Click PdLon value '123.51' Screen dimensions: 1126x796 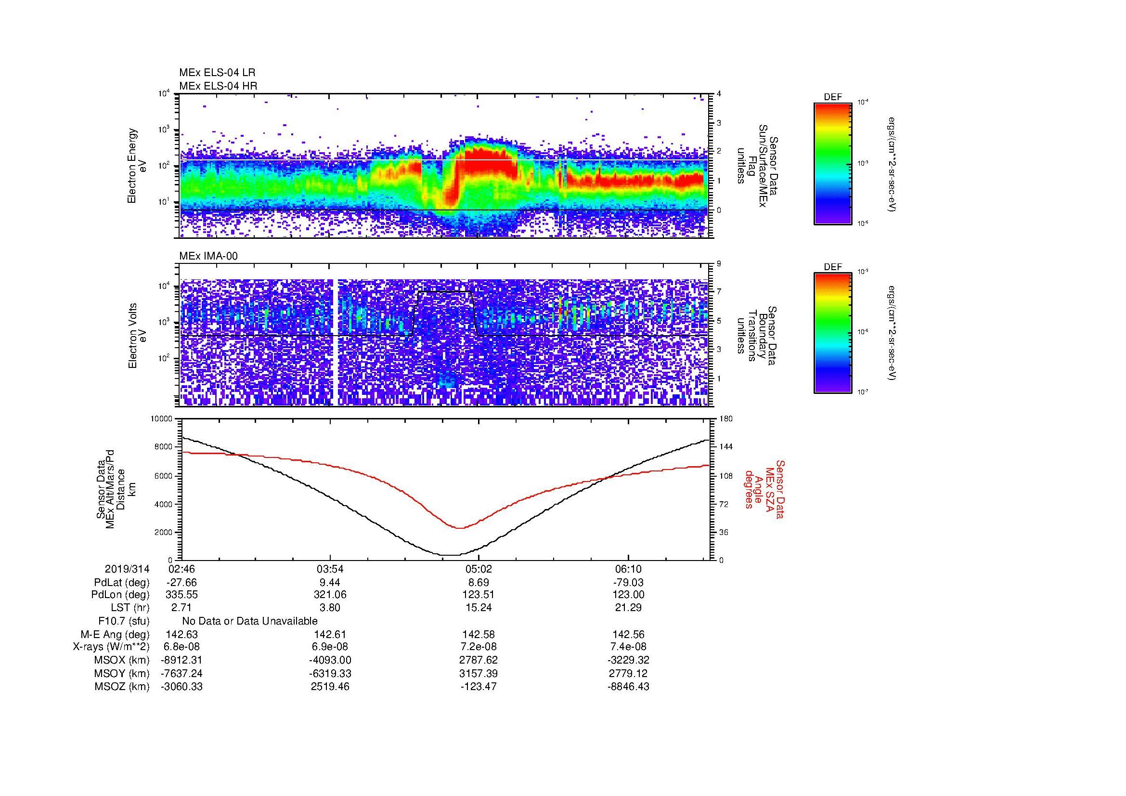(x=479, y=595)
